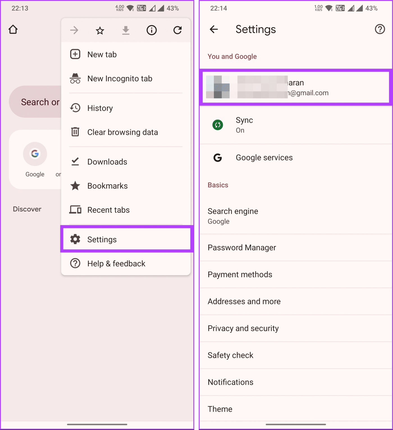The height and width of the screenshot is (430, 393).
Task: Open page info via the info icon
Action: pos(151,30)
